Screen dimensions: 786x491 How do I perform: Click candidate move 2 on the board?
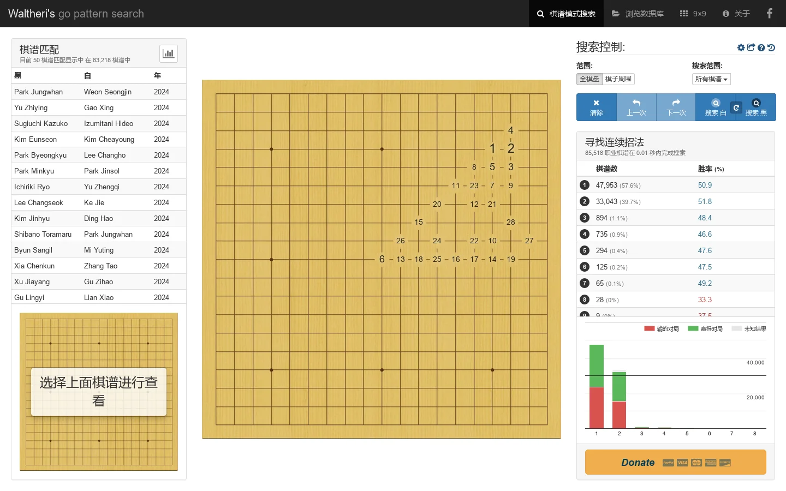click(x=511, y=148)
